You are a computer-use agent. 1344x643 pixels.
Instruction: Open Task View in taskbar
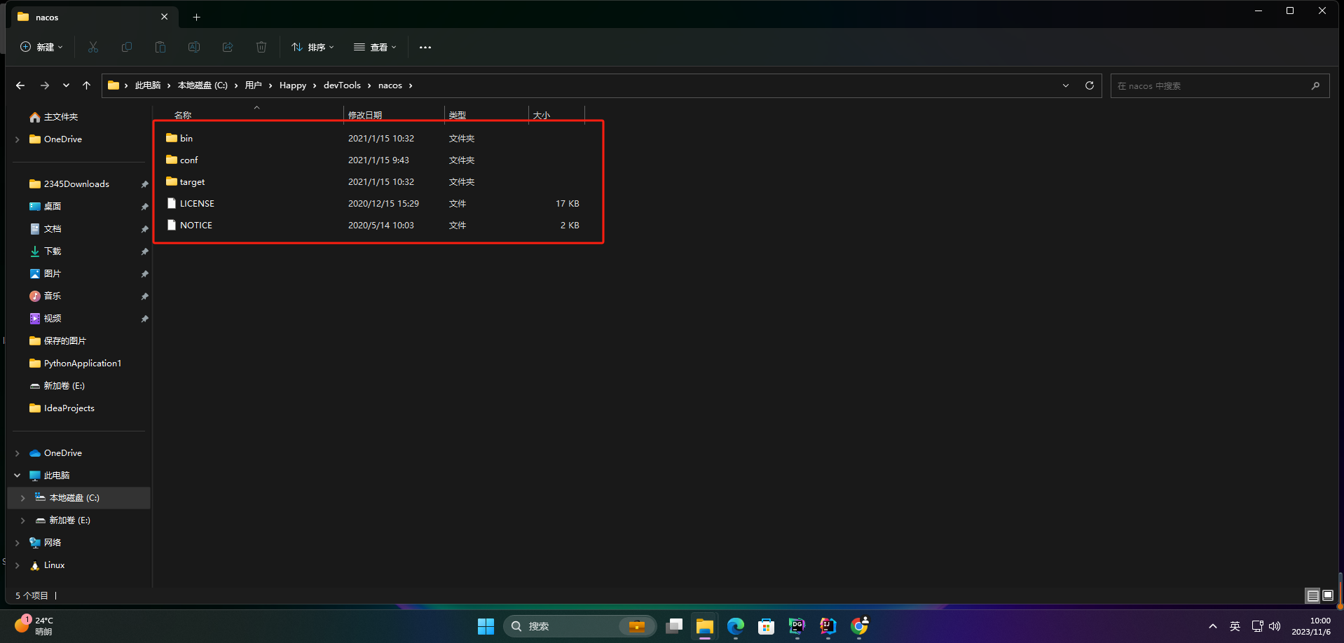pyautogui.click(x=674, y=626)
